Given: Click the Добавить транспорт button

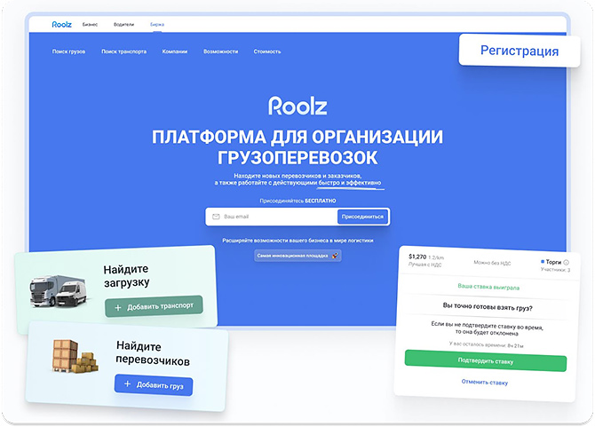Looking at the screenshot, I should 154,306.
